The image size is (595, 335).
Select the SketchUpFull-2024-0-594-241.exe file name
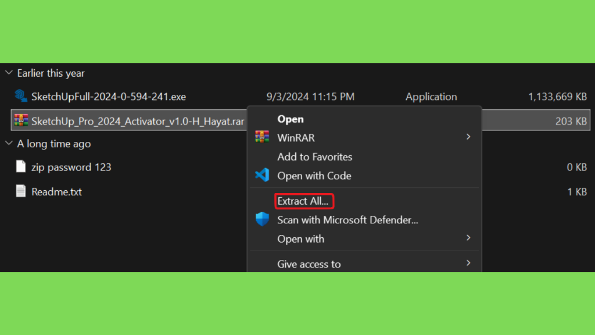(109, 97)
